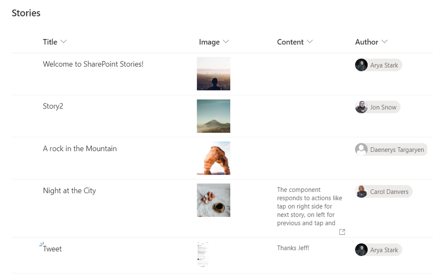The width and height of the screenshot is (433, 279).
Task: Select the eggs and coffee thumbnail
Action: coord(213,200)
